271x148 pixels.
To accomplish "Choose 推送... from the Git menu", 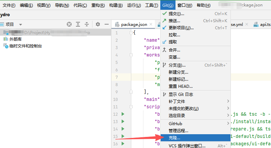I will [x=195, y=21].
